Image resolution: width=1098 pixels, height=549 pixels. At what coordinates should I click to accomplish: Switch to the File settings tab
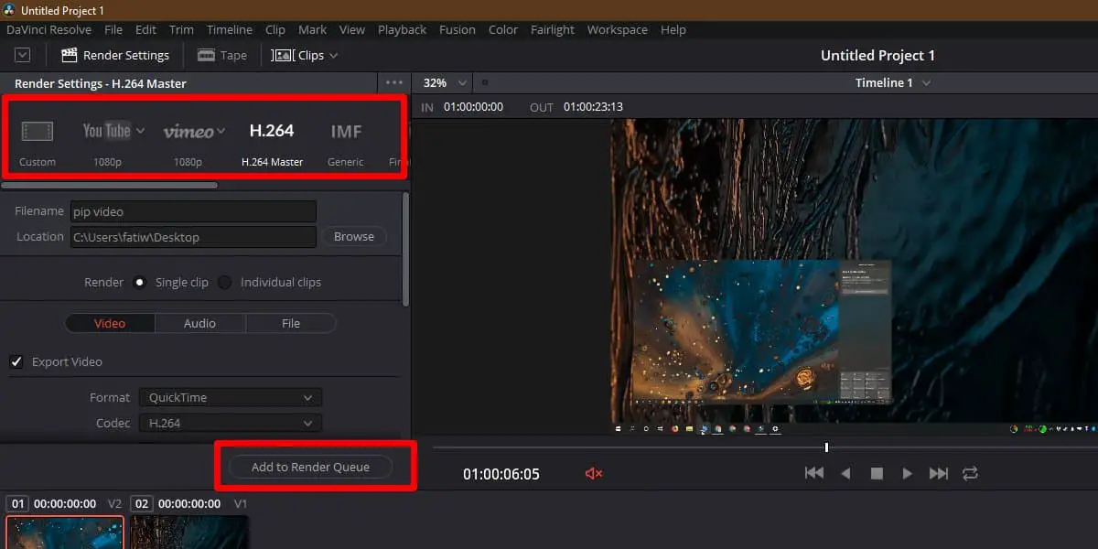tap(291, 323)
